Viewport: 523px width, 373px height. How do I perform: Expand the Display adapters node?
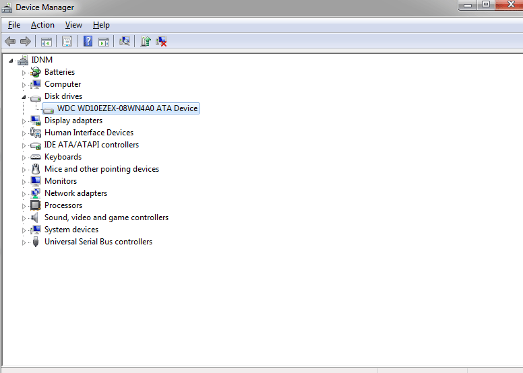coord(24,121)
